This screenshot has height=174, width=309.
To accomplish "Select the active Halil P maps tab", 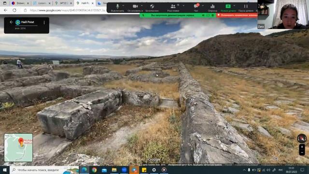I will click(x=85, y=3).
